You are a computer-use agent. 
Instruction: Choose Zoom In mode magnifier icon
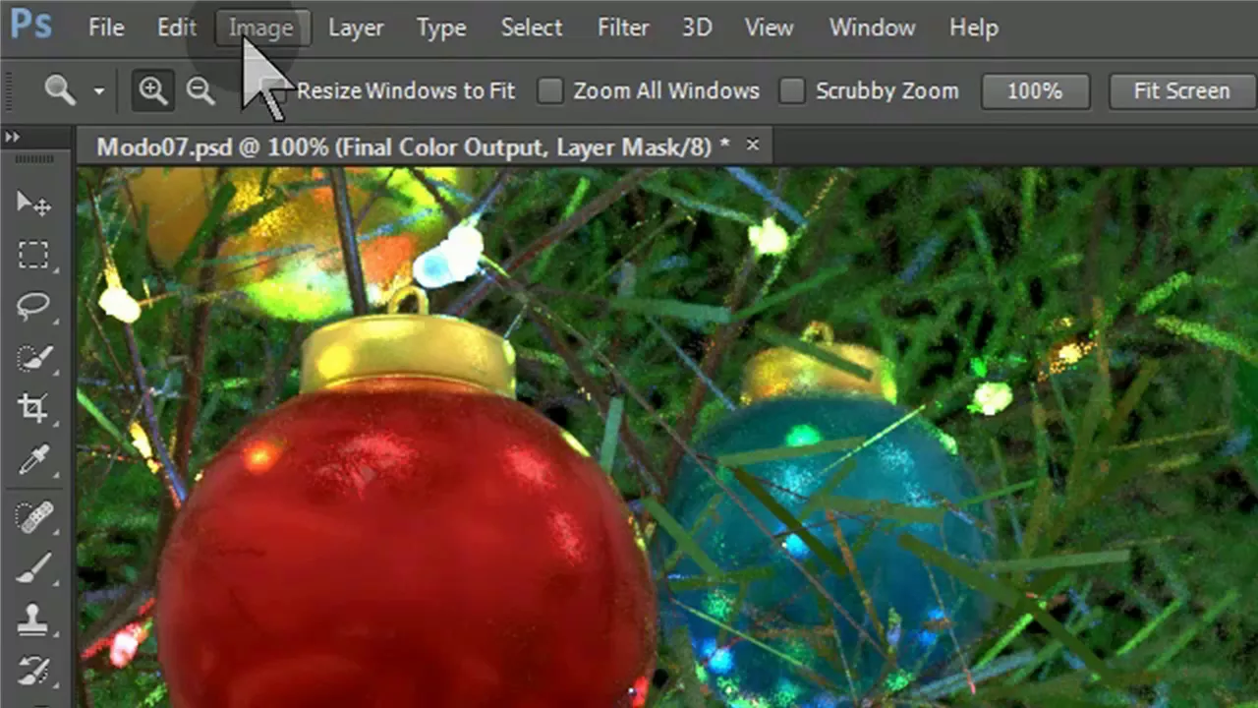152,90
